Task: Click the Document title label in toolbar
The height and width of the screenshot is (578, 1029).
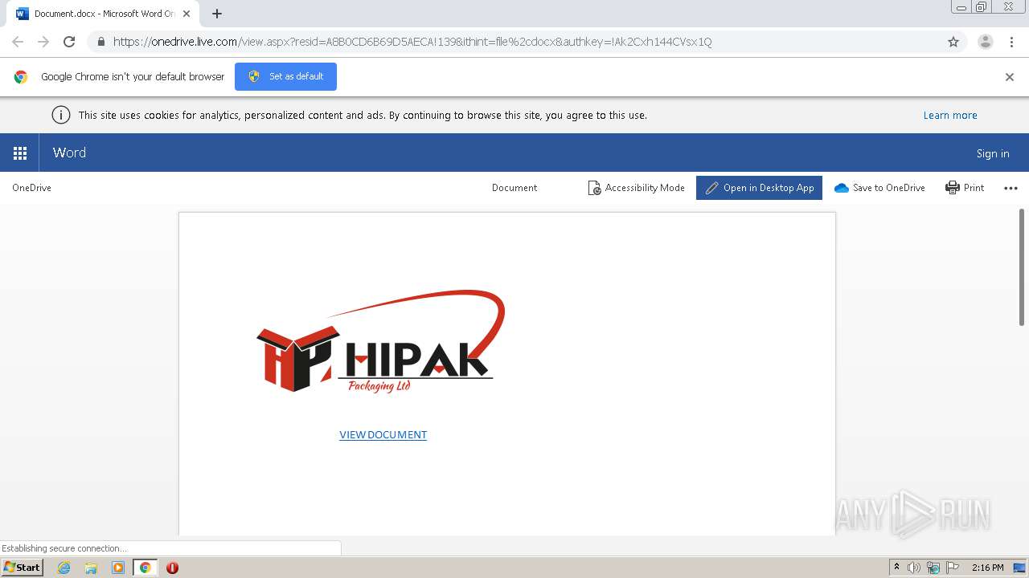Action: 514,188
